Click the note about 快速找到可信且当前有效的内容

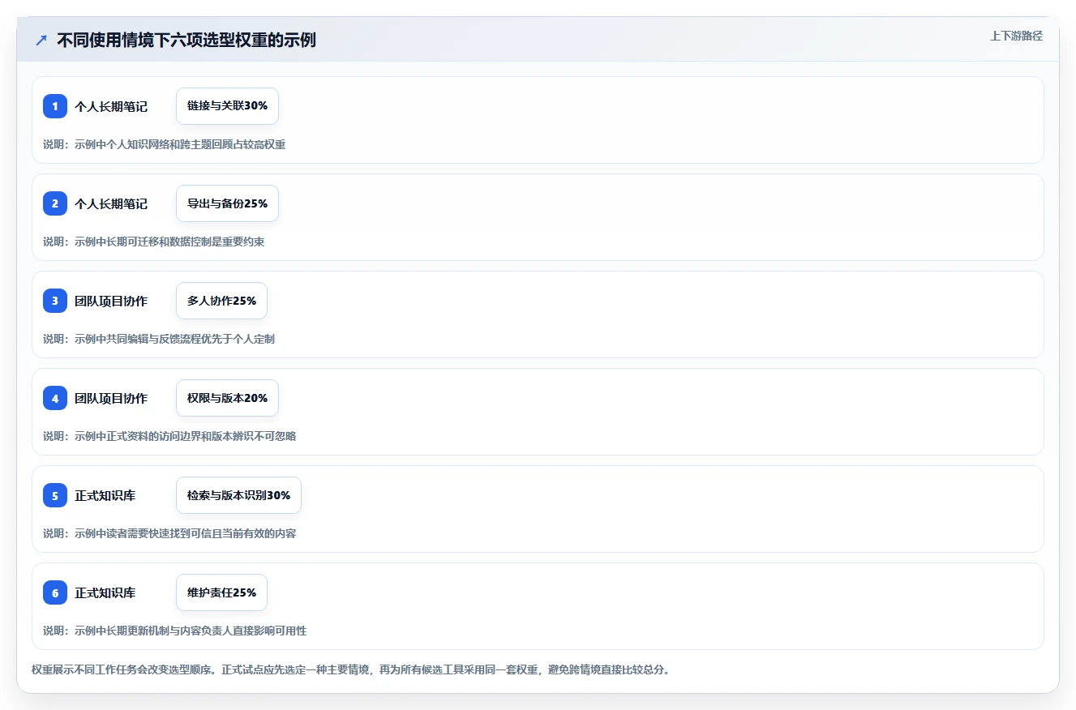pyautogui.click(x=169, y=533)
